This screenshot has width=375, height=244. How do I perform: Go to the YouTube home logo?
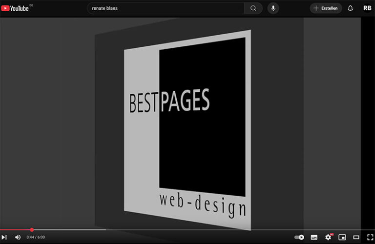click(15, 8)
